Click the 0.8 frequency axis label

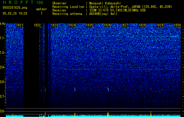point(3,82)
